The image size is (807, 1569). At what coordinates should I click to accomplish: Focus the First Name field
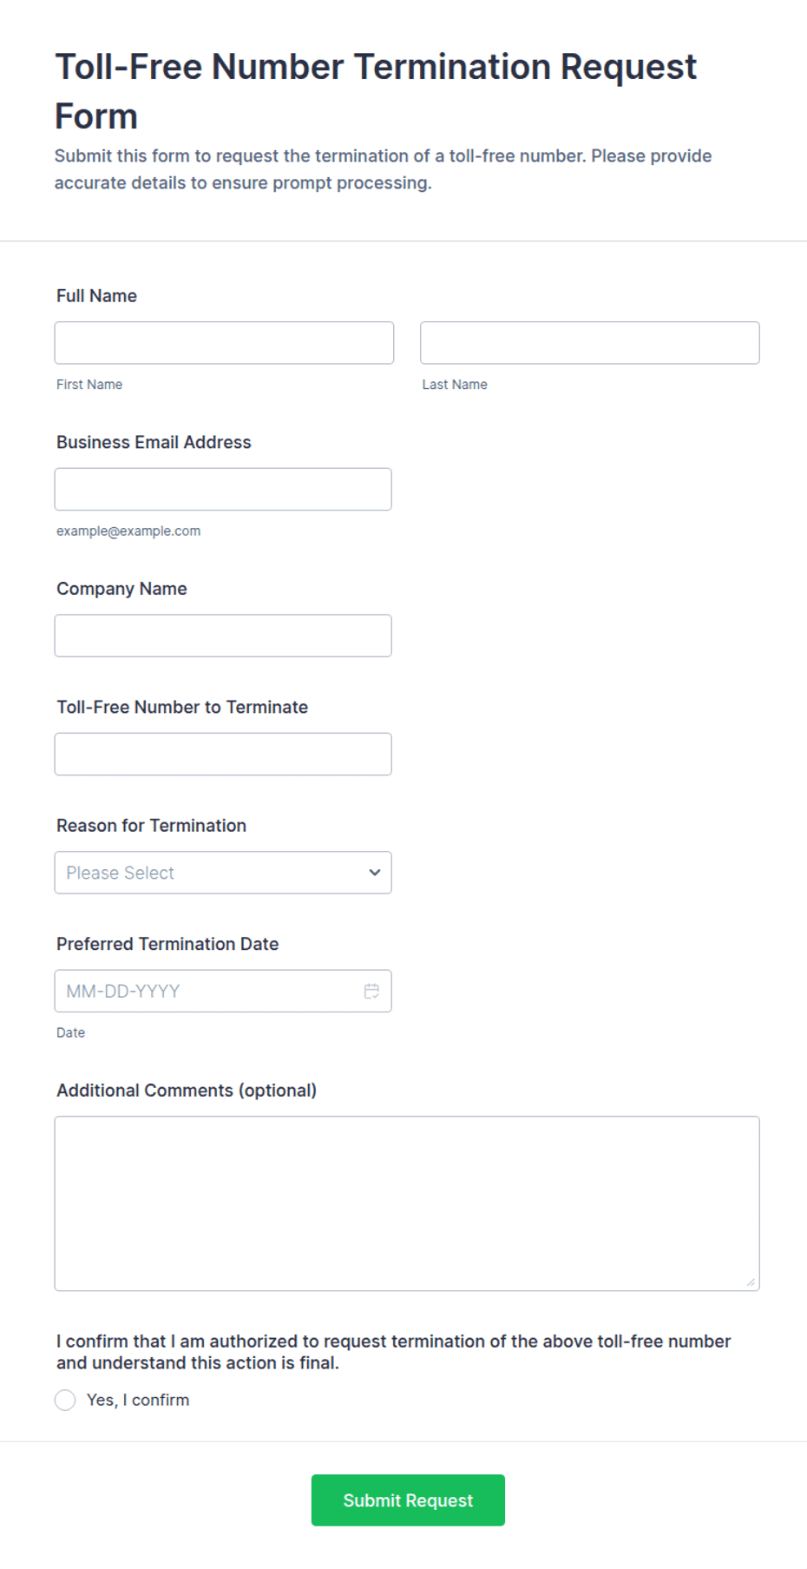[x=224, y=343]
